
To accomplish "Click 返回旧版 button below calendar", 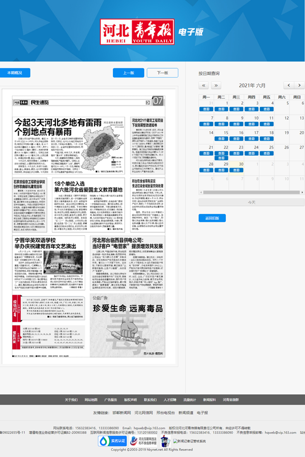I will [x=212, y=218].
